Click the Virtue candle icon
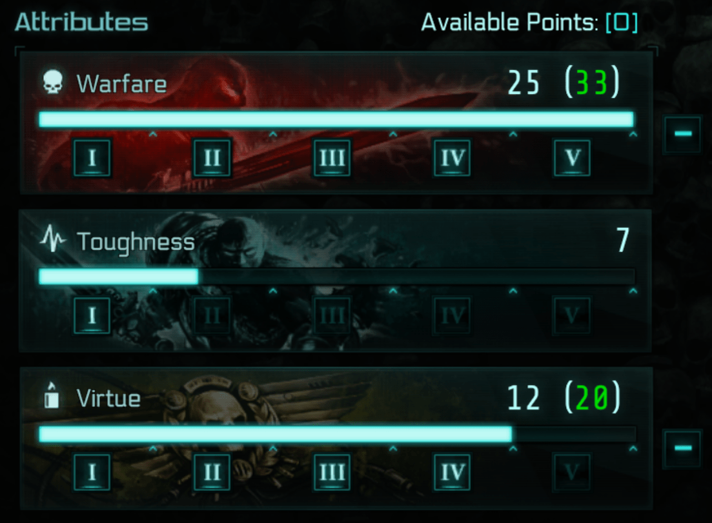Viewport: 712px width, 523px height. click(52, 395)
